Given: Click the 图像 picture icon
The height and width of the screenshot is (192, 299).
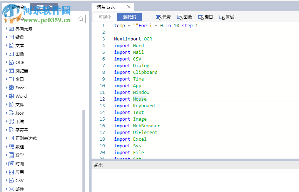Looking at the screenshot, I should [x=11, y=54].
